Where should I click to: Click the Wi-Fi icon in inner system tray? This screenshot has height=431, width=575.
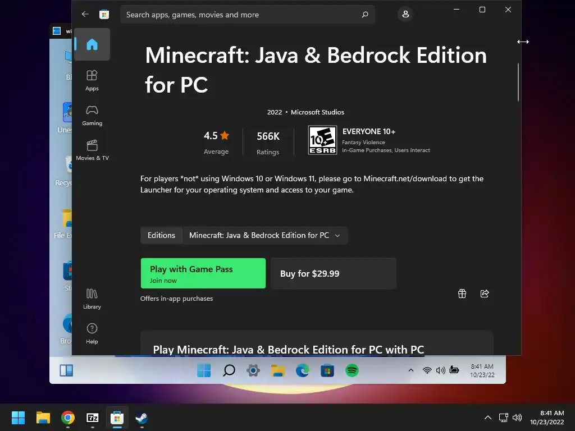click(x=427, y=370)
